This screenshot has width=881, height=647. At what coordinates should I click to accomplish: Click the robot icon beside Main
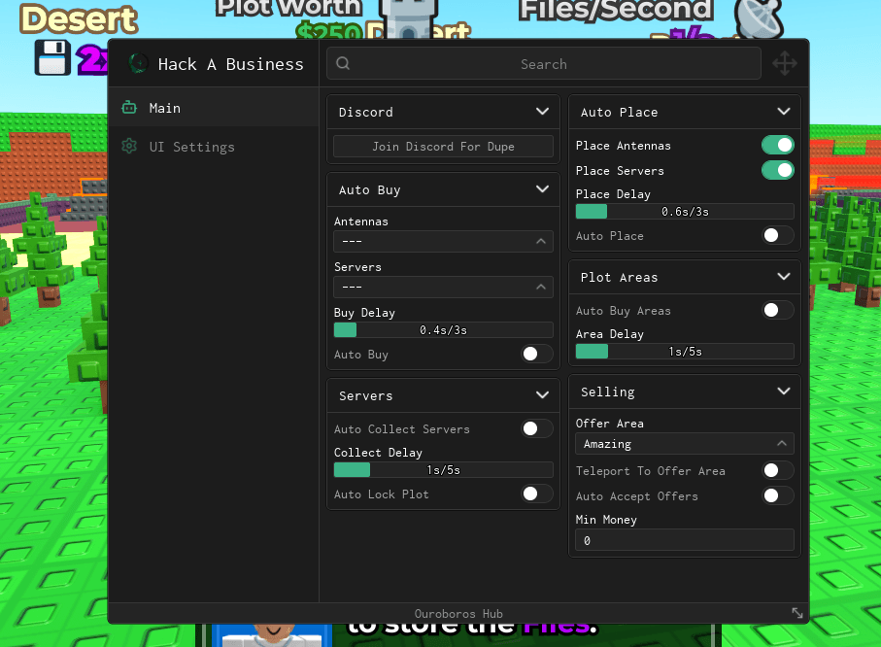(129, 108)
